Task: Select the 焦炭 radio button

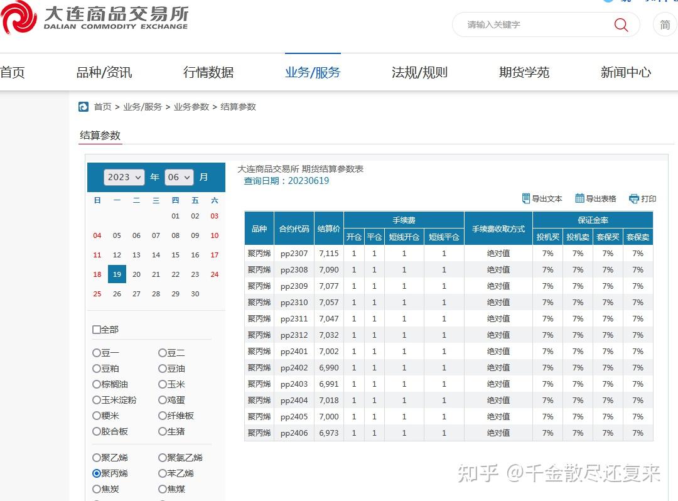Action: pos(96,489)
